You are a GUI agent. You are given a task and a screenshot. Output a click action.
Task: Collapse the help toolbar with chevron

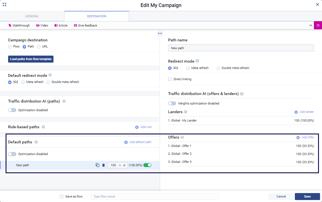coord(311,25)
